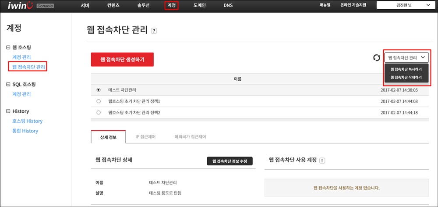Open 웹 접속차단 관리 in sidebar

(x=28, y=67)
